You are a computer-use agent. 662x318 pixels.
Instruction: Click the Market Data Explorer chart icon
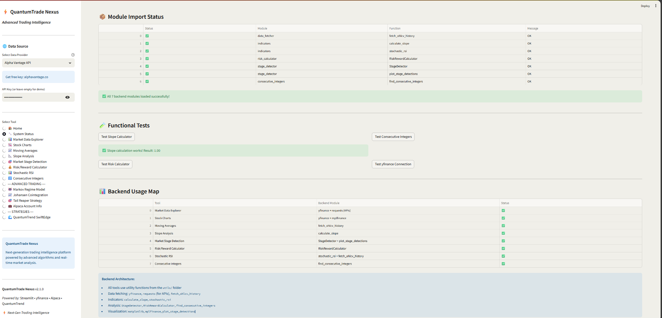[10, 140]
